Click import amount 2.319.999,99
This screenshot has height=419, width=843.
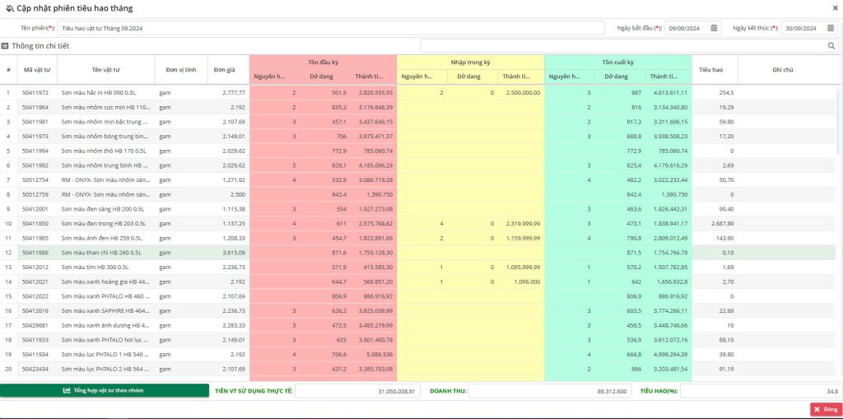click(523, 224)
